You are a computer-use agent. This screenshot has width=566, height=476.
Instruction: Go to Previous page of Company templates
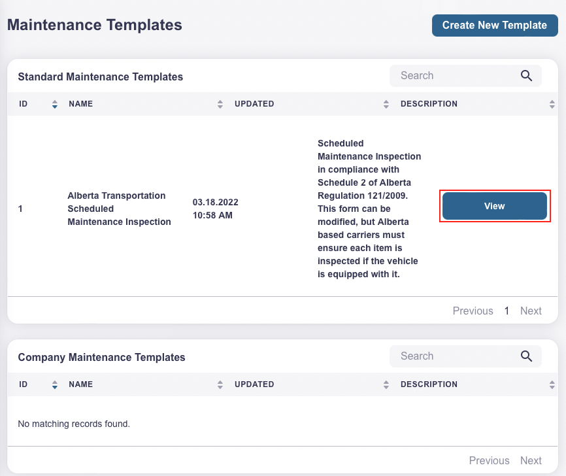pos(489,460)
